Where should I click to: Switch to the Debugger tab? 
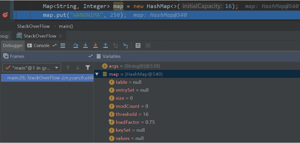[13, 46]
